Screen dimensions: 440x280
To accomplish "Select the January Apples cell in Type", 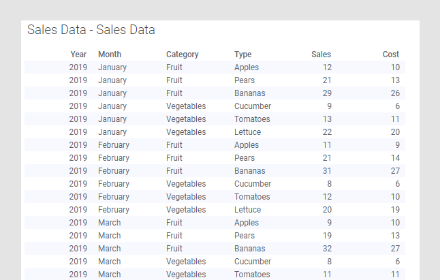I will pyautogui.click(x=247, y=67).
